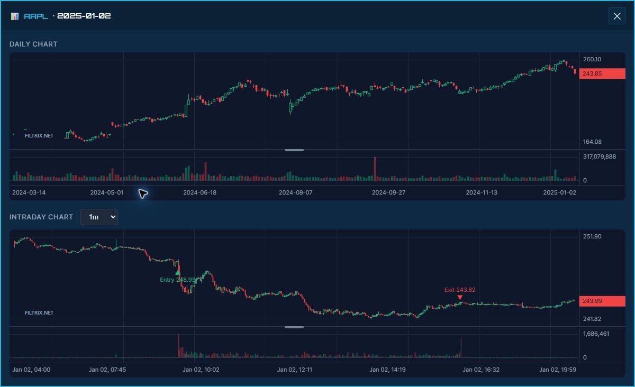Click the Jan 02, 10:02 time label
This screenshot has height=387, width=635.
click(201, 370)
